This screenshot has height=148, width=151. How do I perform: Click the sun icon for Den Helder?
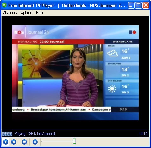tap(112, 88)
